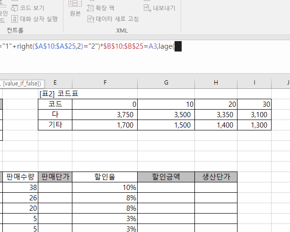
Task: Select the 기타 row label cell
Action: pos(55,125)
